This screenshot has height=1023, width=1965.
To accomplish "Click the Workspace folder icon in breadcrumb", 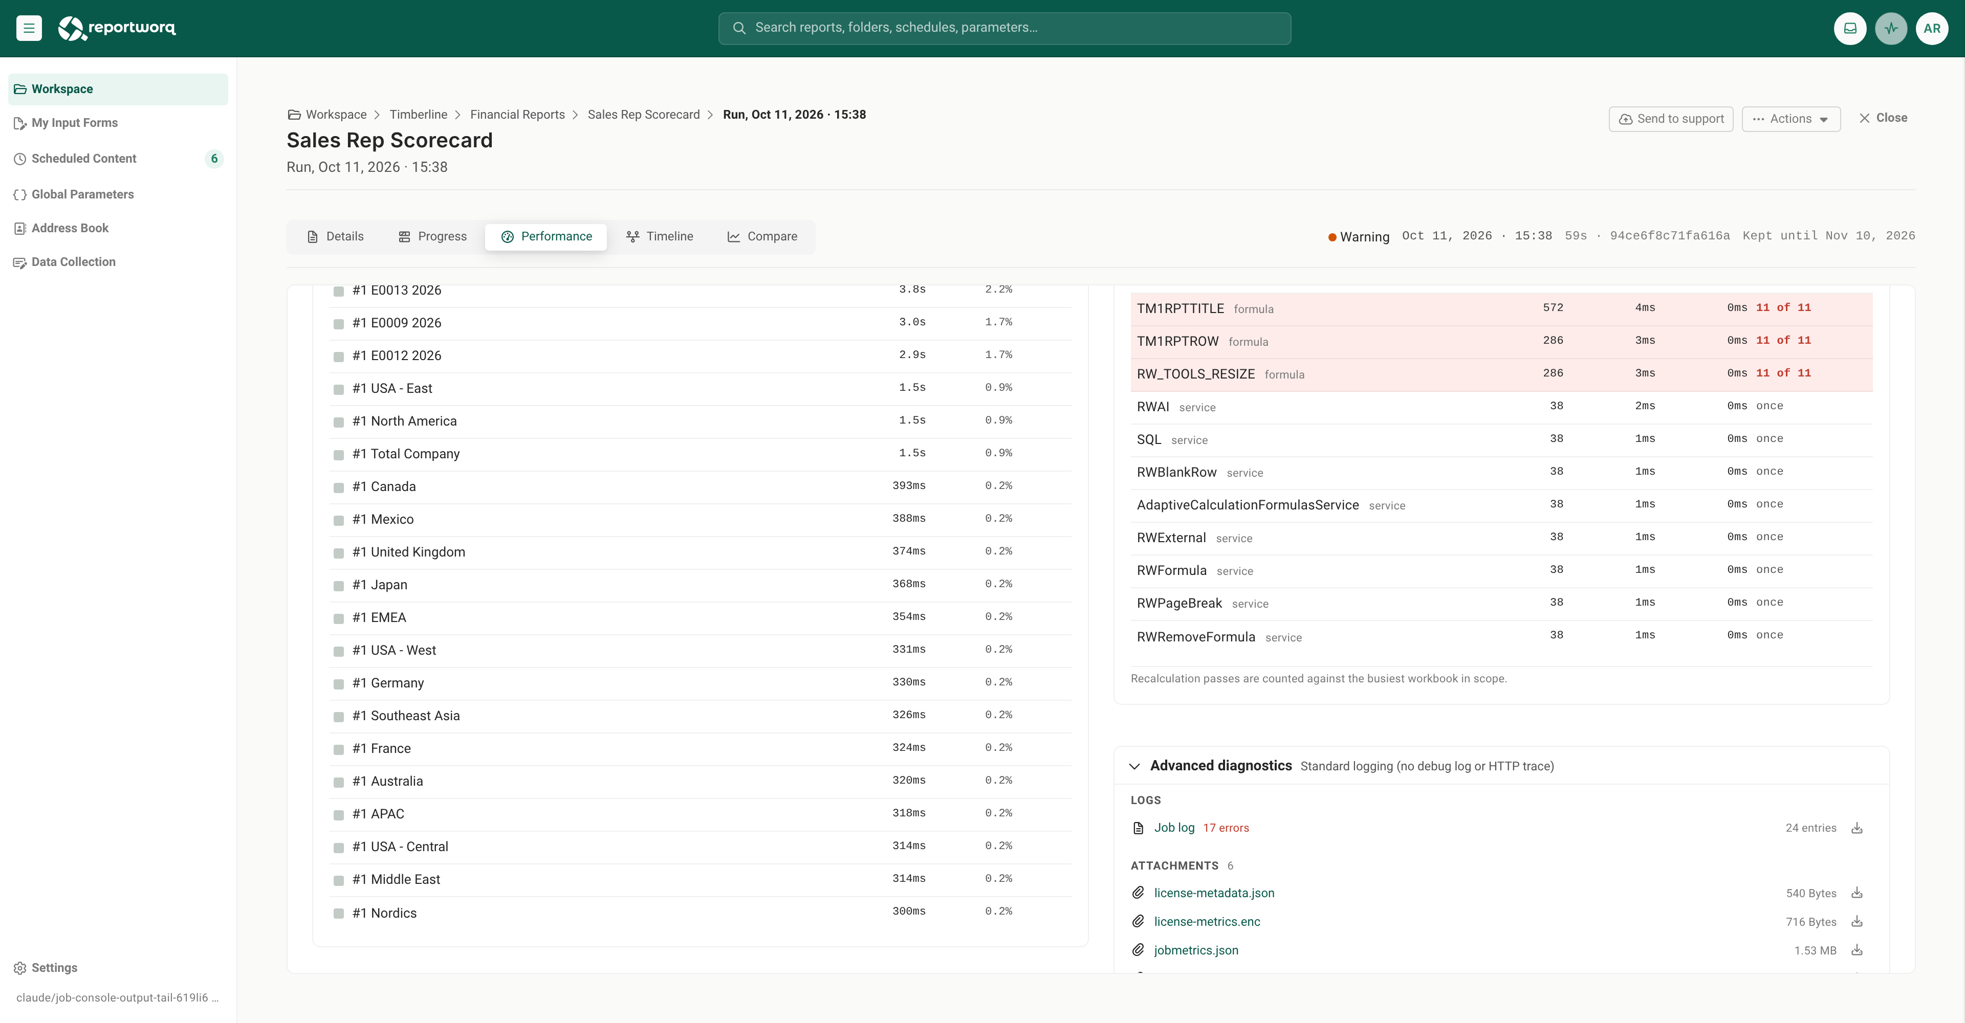I will click(x=294, y=115).
